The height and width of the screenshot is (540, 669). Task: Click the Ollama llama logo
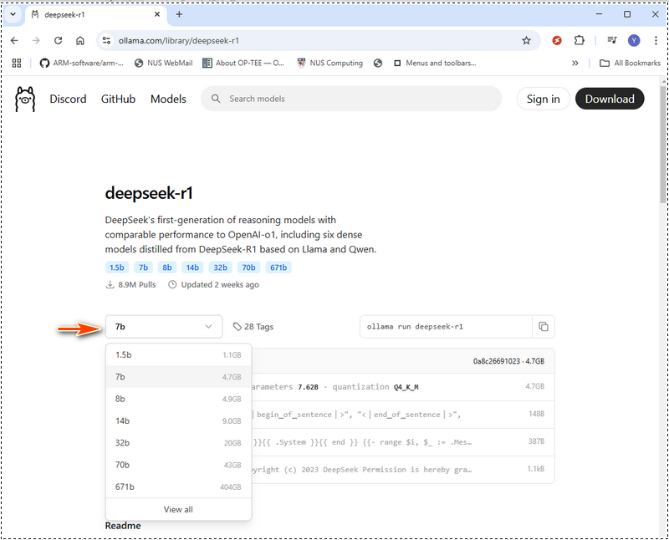click(25, 99)
